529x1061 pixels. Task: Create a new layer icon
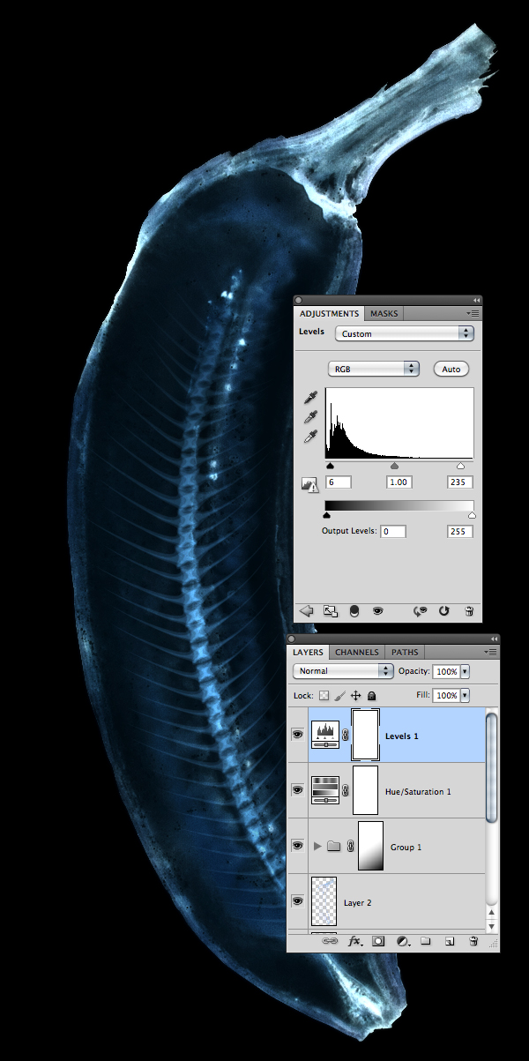coord(449,941)
